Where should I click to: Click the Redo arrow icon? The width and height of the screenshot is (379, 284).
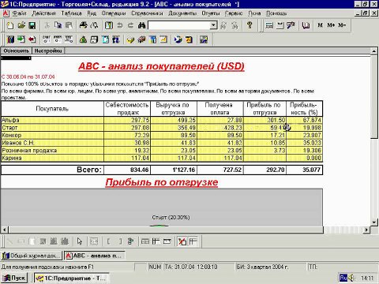pyautogui.click(x=130, y=25)
